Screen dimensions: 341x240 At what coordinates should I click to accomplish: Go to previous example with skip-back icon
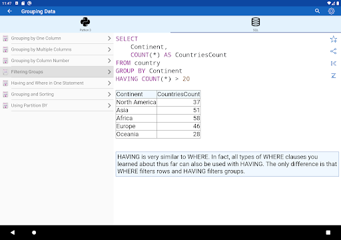pyautogui.click(x=334, y=63)
